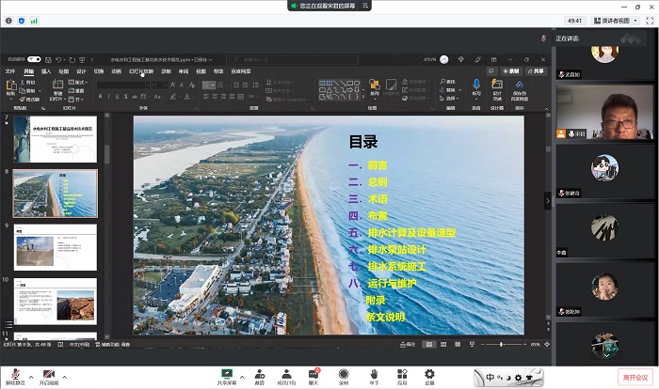Open the meeting Settings gear icon

(x=429, y=374)
